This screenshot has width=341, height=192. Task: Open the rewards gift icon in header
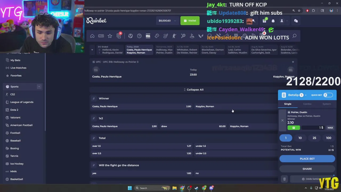pyautogui.click(x=264, y=21)
